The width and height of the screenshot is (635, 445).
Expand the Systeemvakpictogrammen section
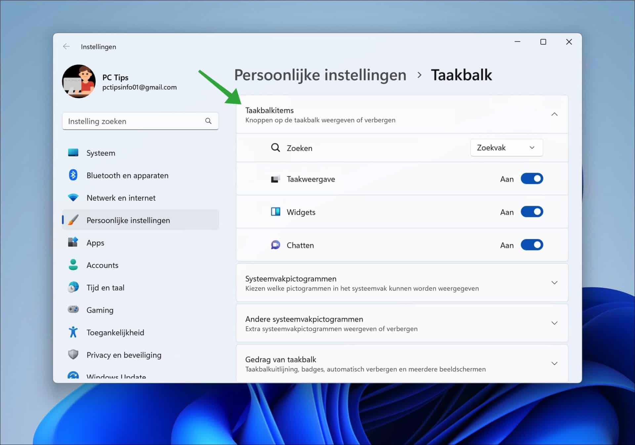[554, 283]
